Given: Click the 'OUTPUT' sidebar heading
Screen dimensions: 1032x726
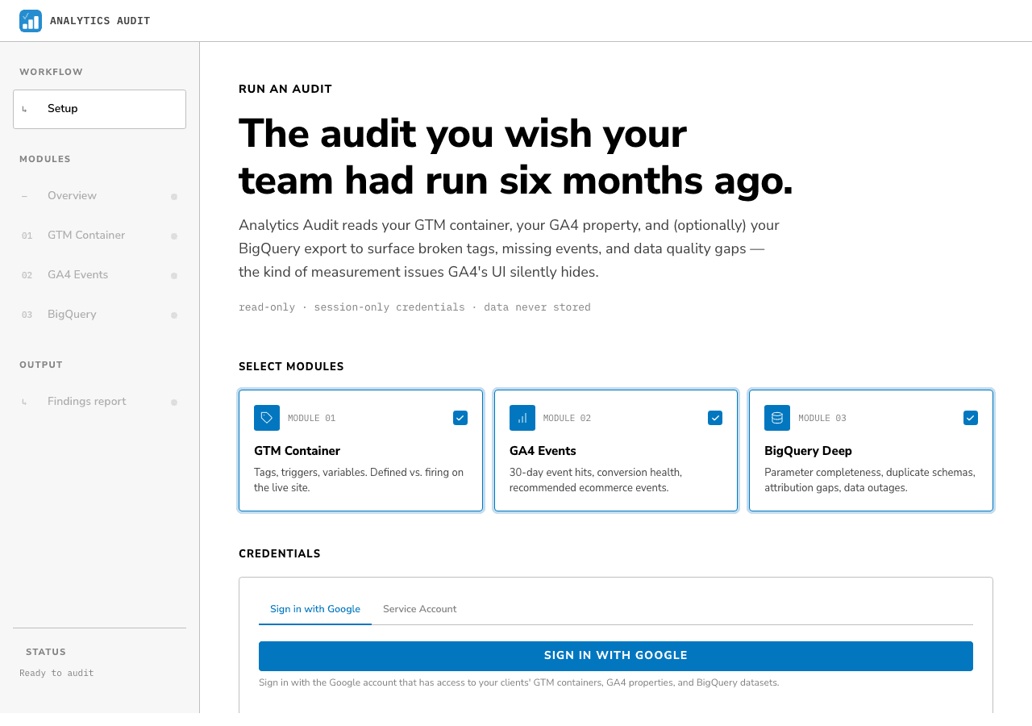Looking at the screenshot, I should [41, 365].
